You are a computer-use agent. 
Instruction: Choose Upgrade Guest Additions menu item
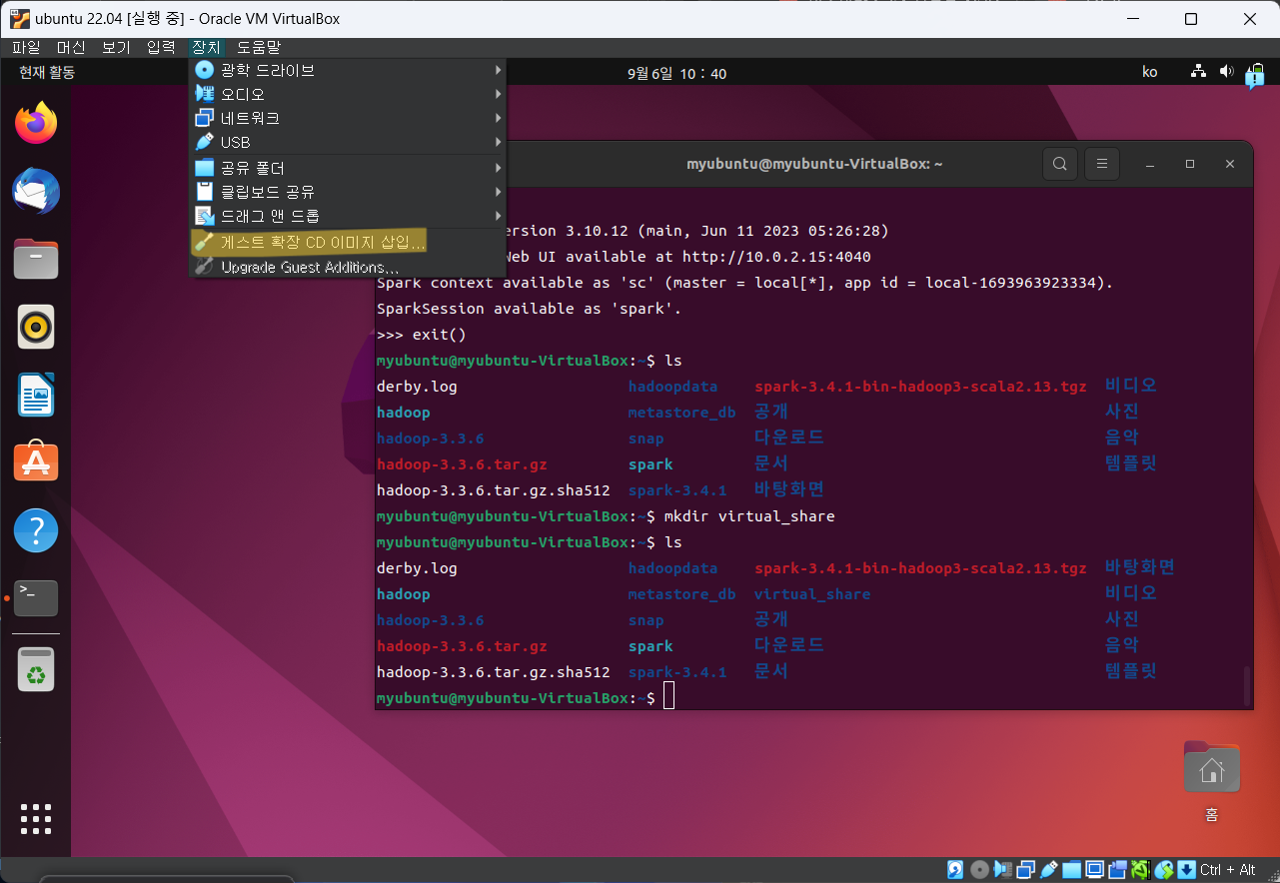click(348, 267)
